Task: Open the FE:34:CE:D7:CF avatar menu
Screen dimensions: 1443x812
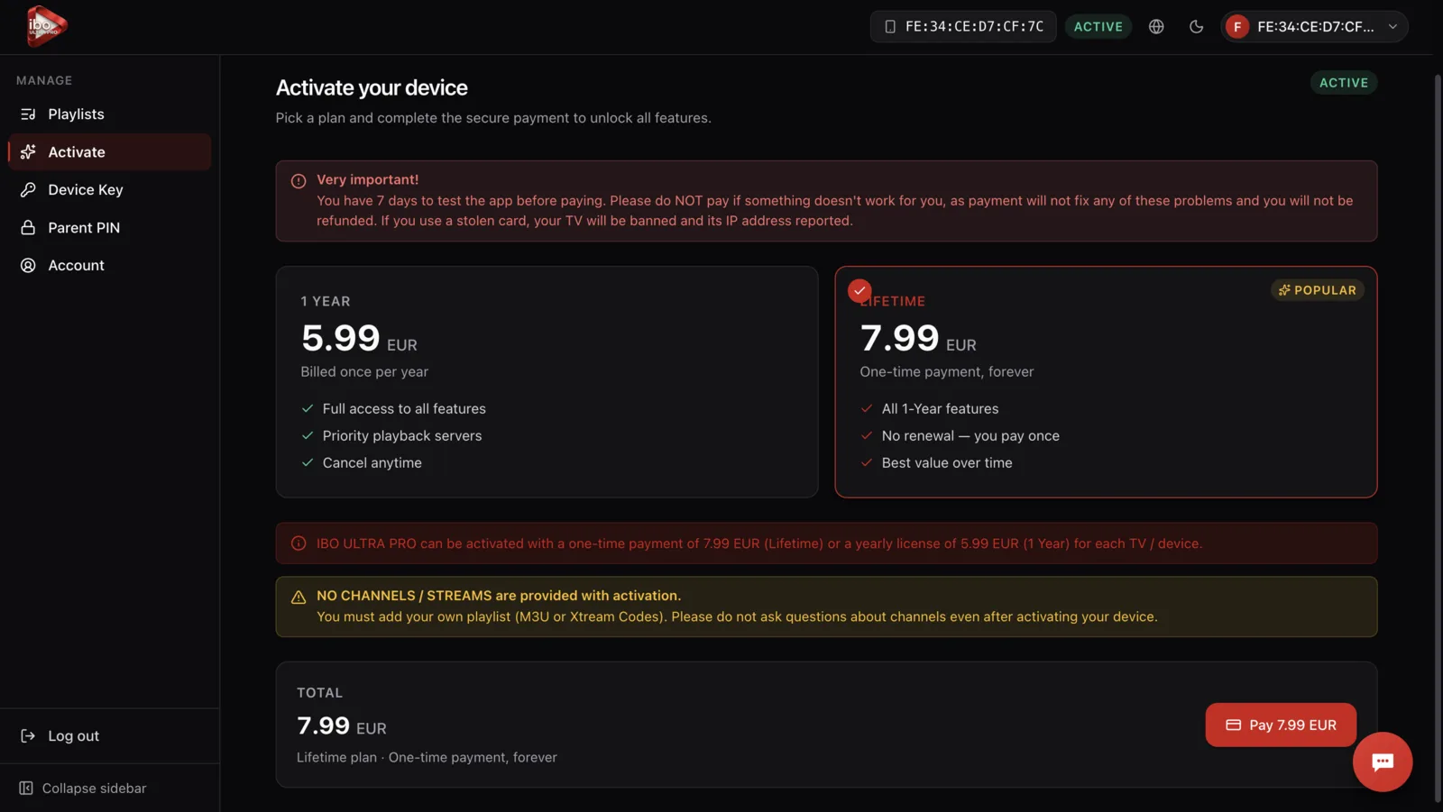Action: click(1314, 26)
